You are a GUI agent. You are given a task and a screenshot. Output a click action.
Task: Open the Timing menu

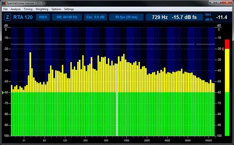click(28, 9)
